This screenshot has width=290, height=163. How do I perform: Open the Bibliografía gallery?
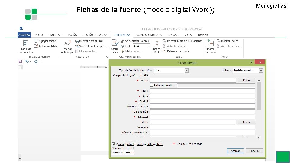pos(130,51)
